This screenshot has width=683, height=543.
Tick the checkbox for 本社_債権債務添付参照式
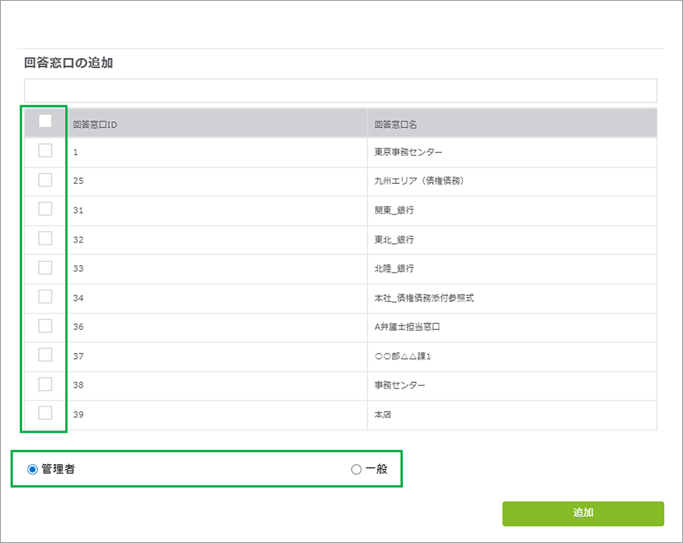[x=45, y=297]
